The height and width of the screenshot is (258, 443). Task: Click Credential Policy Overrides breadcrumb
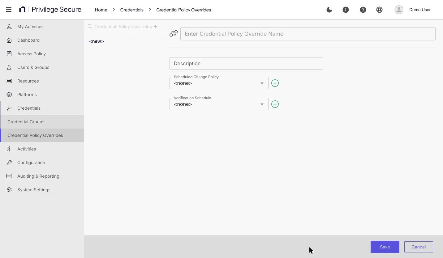184,10
